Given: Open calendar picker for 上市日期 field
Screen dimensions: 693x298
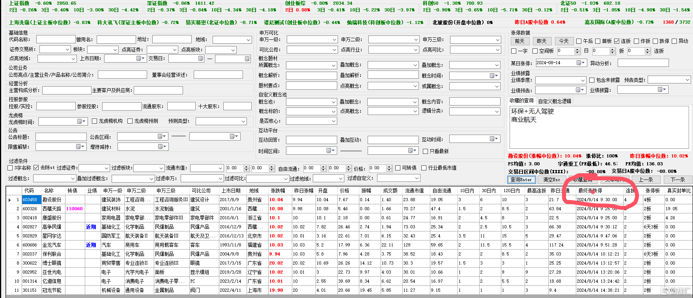Looking at the screenshot, I should point(140,58).
